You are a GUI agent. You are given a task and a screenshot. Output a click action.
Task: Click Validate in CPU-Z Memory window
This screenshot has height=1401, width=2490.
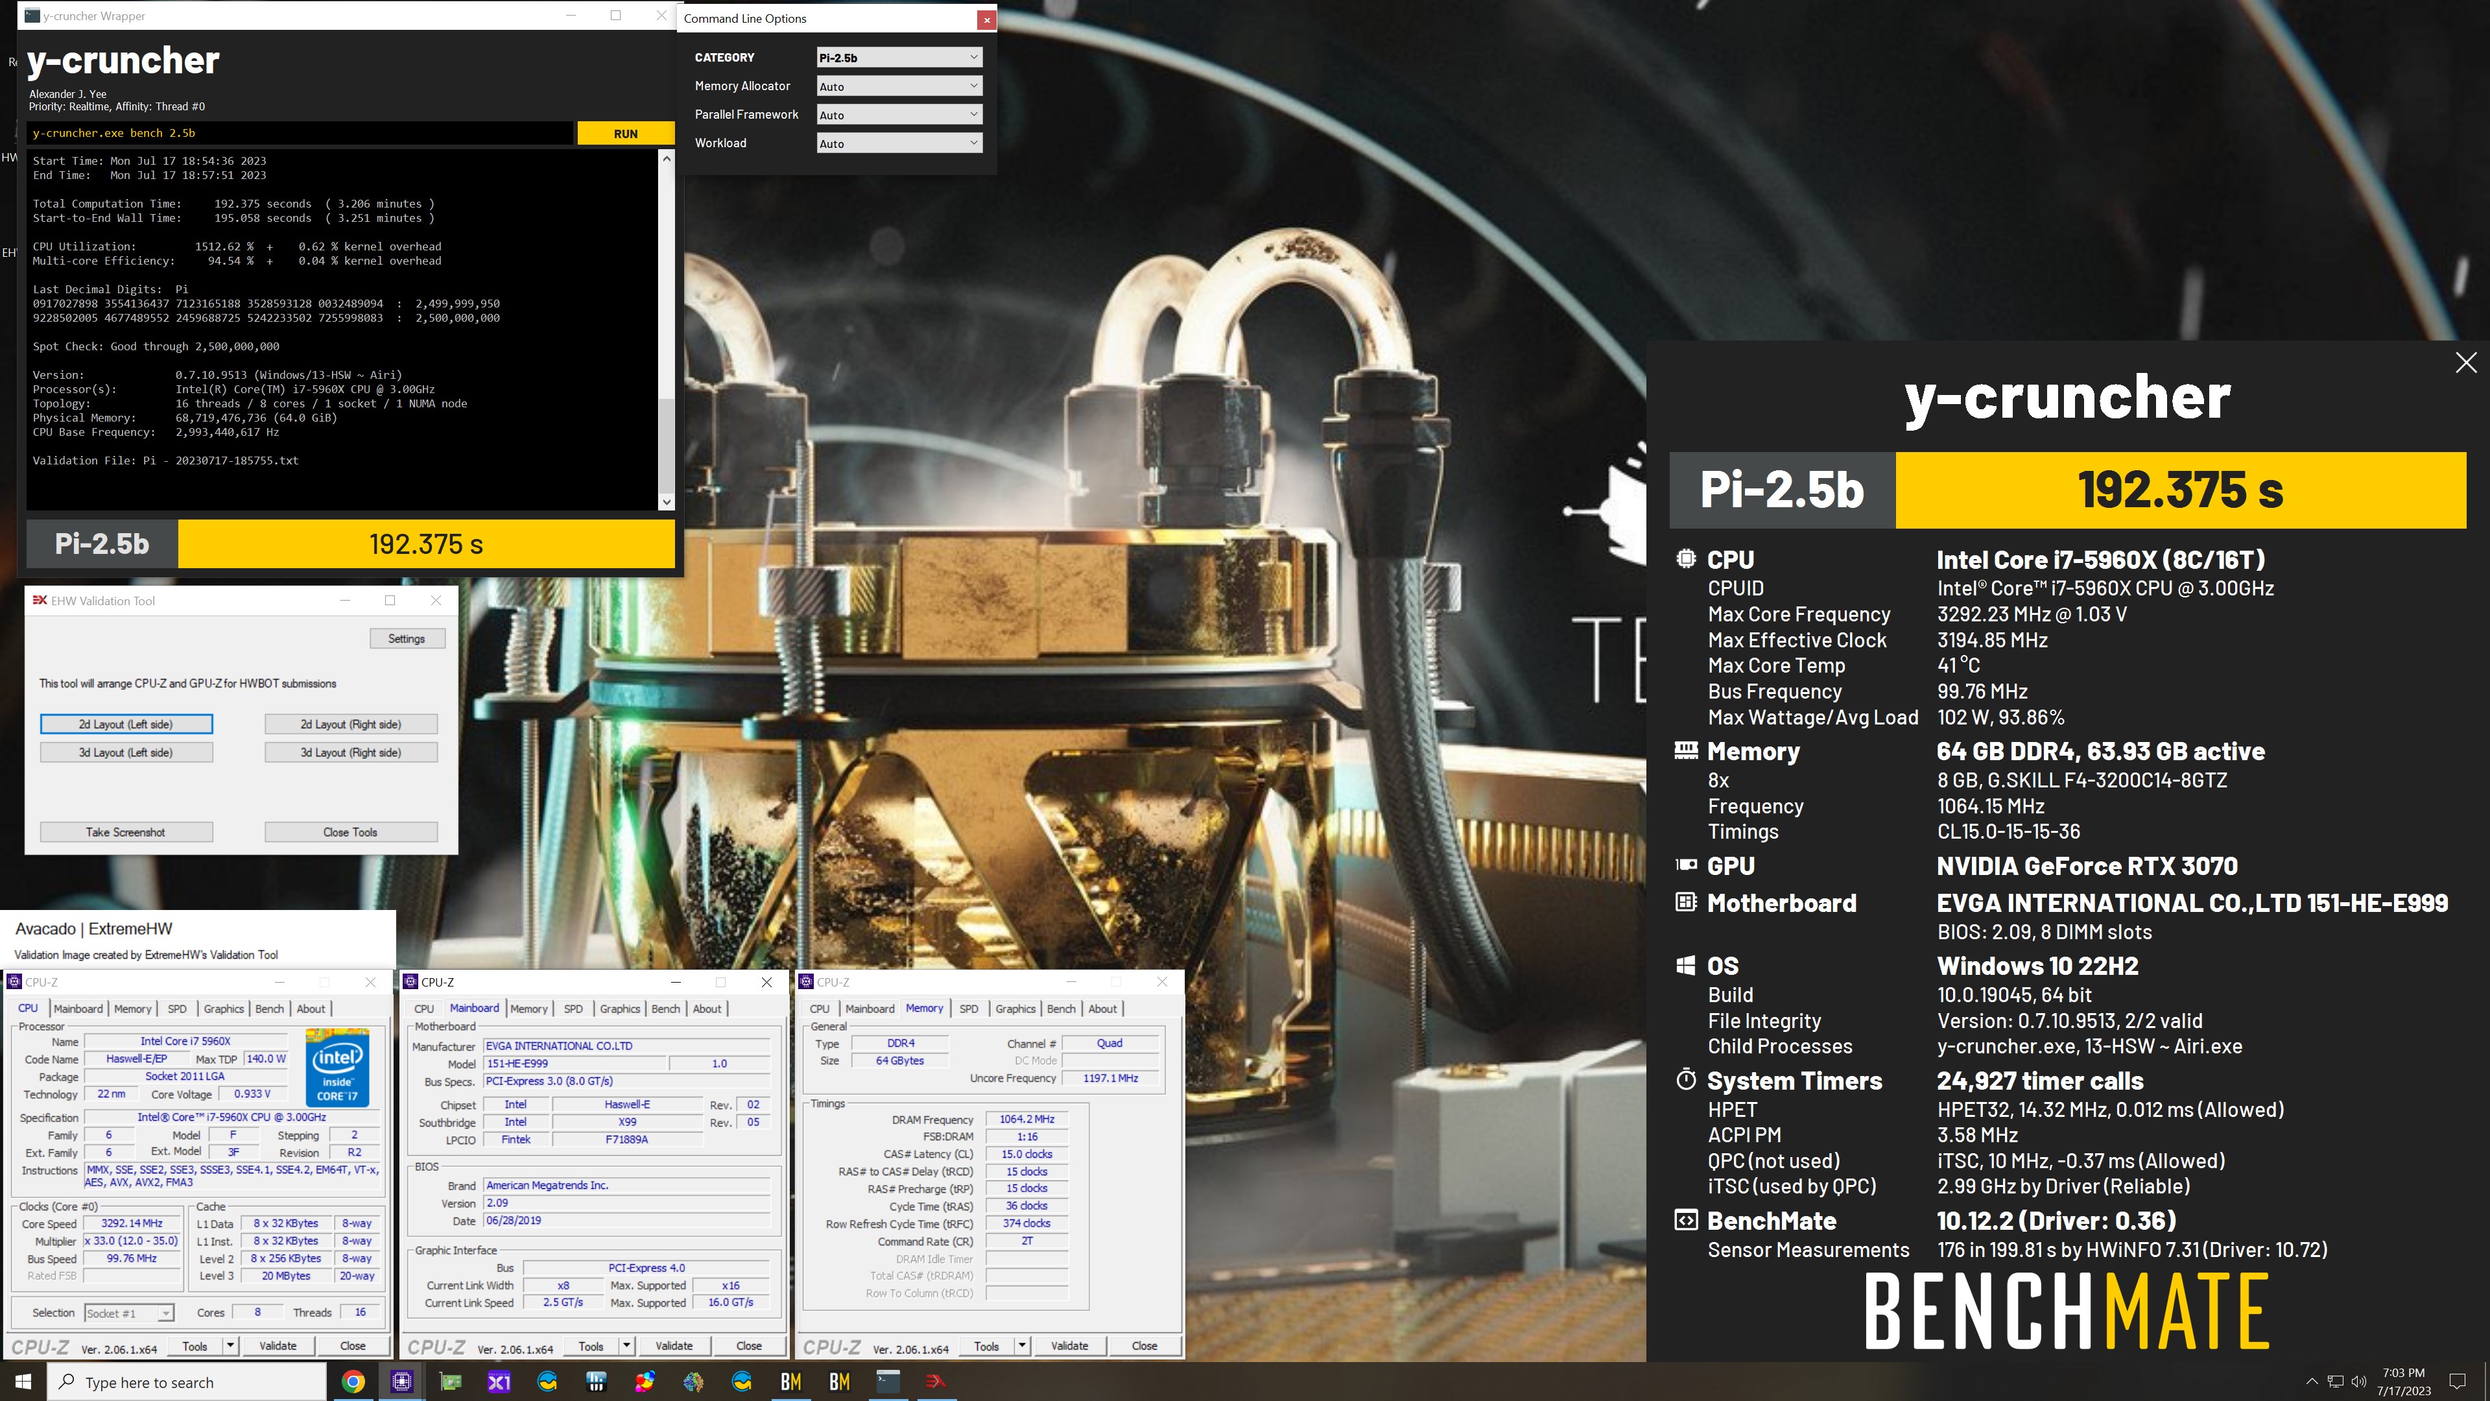[1069, 1345]
